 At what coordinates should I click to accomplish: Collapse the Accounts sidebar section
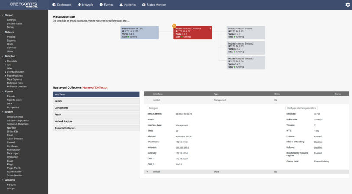point(3,180)
